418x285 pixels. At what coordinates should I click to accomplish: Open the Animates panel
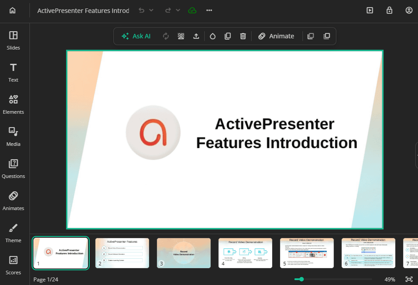click(x=13, y=201)
